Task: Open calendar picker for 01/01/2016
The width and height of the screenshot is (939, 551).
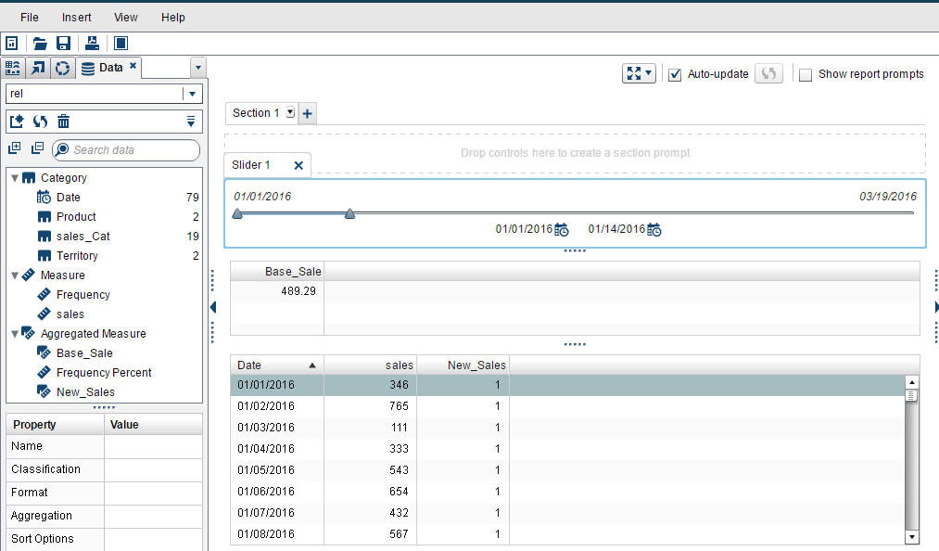Action: pos(562,230)
